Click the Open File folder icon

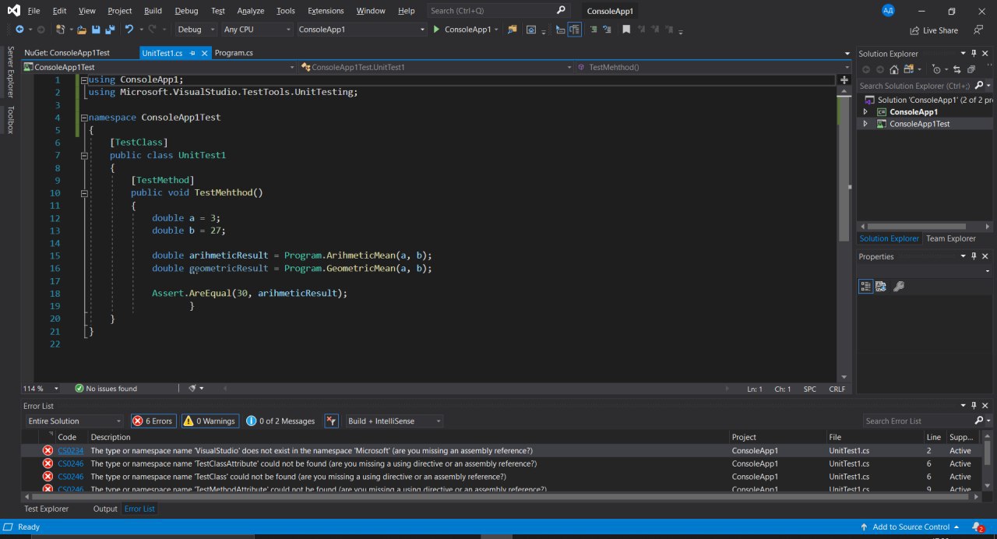click(x=82, y=29)
